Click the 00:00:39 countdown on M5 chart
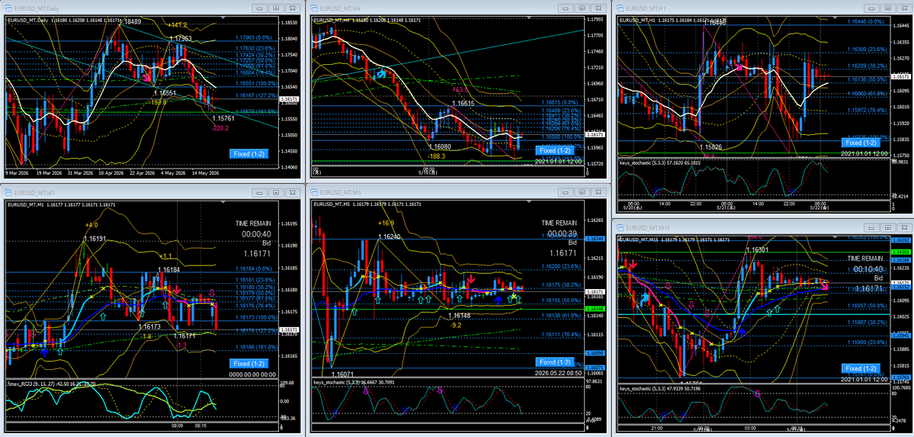Screen dimensions: 914x437 tap(564, 233)
